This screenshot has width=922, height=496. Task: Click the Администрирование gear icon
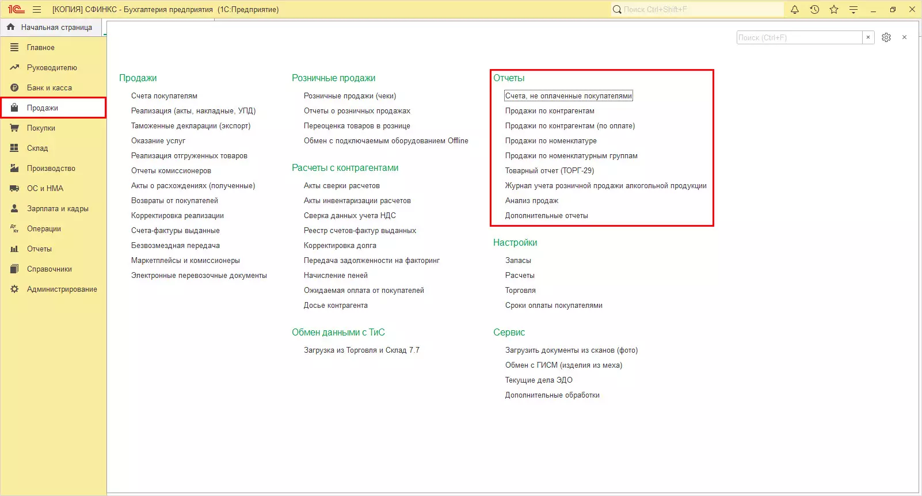[14, 289]
